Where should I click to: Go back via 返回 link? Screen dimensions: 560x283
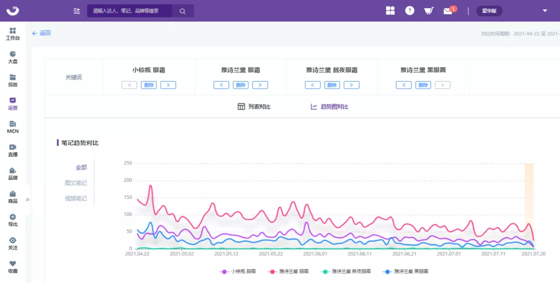coord(41,33)
